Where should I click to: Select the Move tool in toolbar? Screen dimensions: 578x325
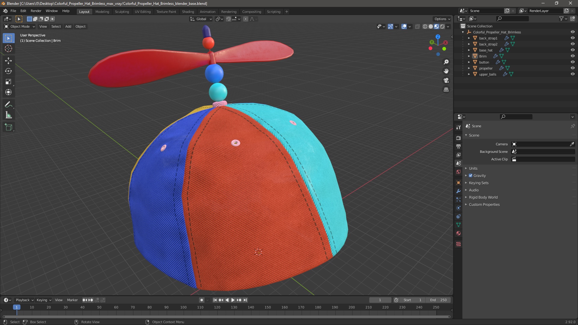(8, 60)
